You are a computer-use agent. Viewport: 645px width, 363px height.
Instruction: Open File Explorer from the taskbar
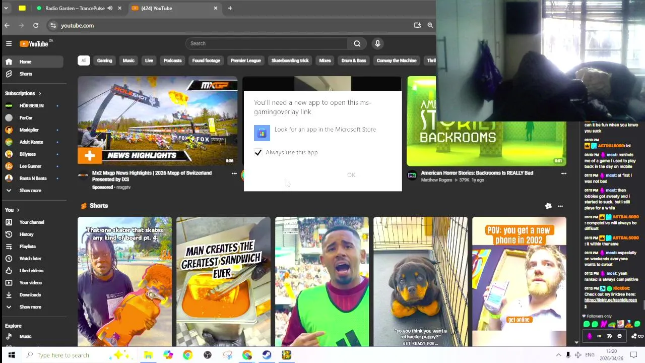click(148, 355)
